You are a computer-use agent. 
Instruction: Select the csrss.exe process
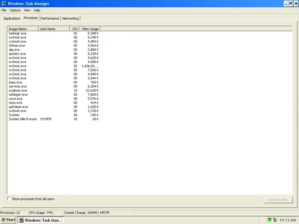54,99
